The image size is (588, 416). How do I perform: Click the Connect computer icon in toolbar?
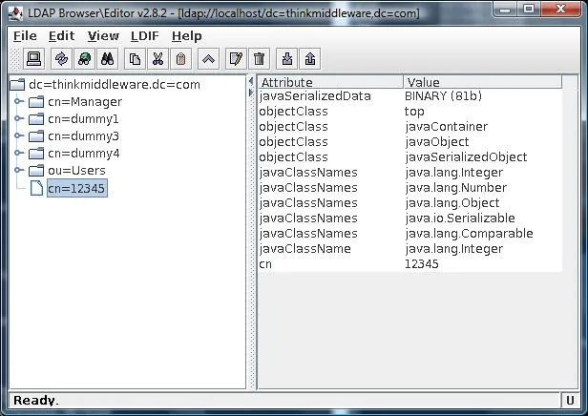click(33, 59)
